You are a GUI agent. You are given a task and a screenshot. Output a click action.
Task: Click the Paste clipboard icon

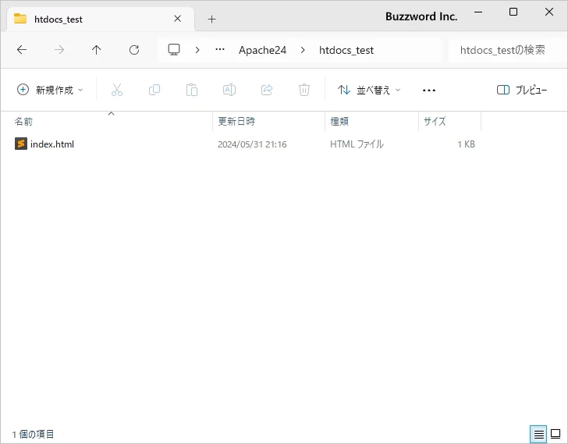[192, 90]
